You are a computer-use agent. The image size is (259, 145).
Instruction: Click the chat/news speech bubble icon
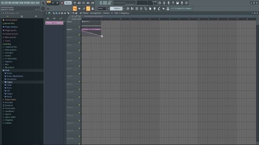pyautogui.click(x=186, y=3)
